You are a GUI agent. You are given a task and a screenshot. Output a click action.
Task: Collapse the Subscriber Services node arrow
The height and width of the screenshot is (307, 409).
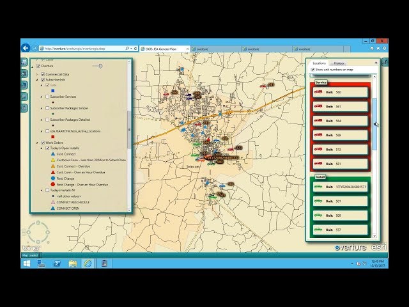click(x=42, y=97)
